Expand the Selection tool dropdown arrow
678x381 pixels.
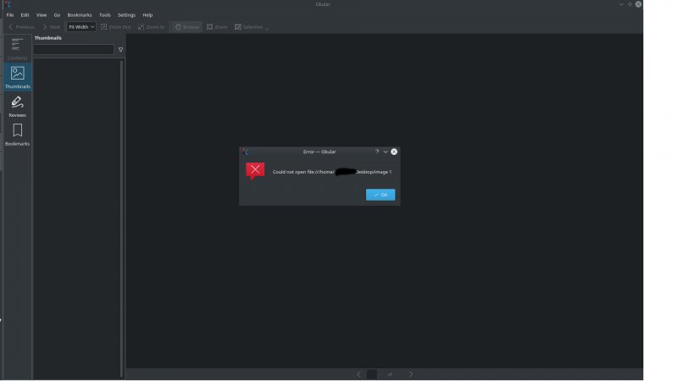tap(267, 28)
